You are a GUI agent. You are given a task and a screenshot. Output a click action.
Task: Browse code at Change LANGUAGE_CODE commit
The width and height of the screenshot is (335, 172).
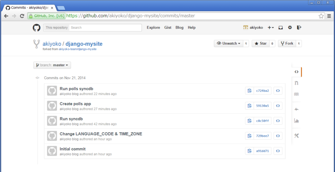click(x=278, y=136)
